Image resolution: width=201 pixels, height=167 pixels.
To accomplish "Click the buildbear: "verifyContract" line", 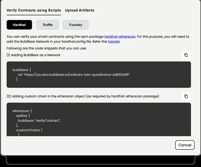I will (x=39, y=121).
